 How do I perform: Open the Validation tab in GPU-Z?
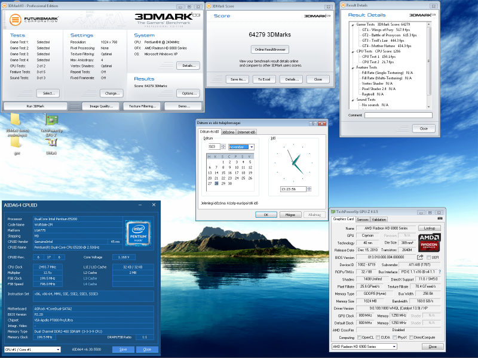pyautogui.click(x=379, y=219)
